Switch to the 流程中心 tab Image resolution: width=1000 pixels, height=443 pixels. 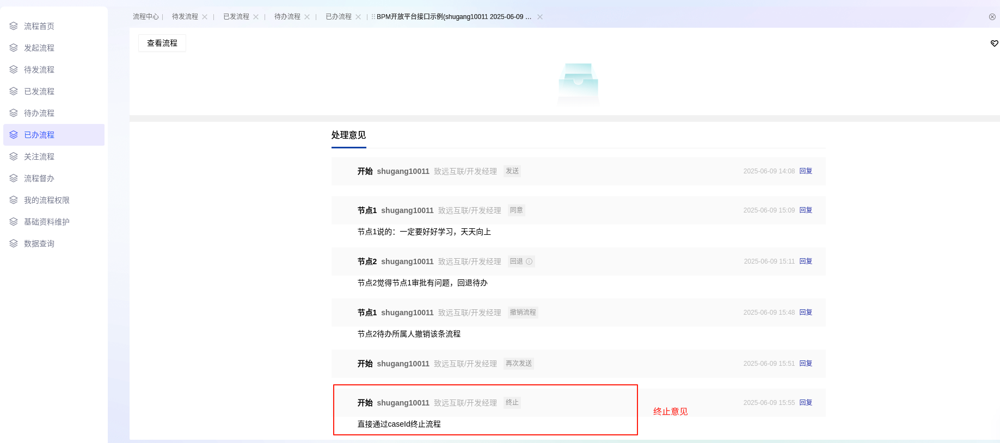point(145,17)
